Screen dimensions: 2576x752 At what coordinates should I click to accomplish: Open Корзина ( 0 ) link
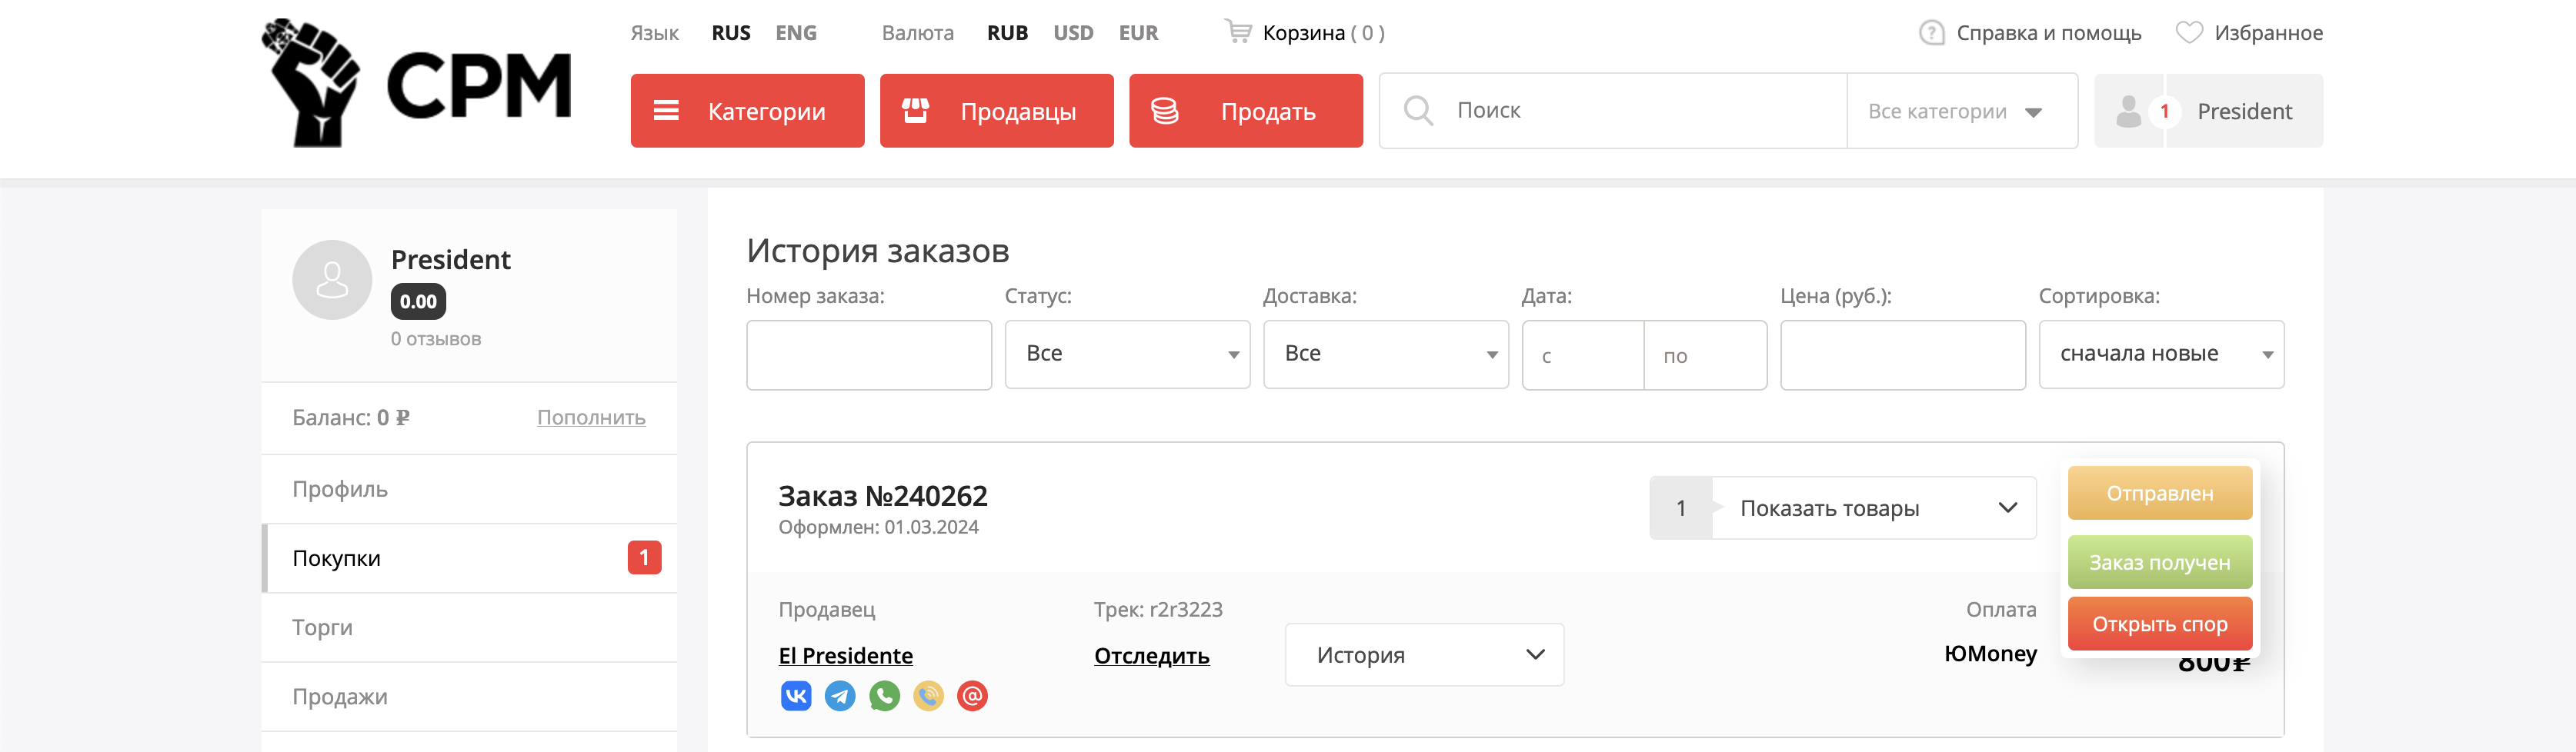tap(1323, 33)
